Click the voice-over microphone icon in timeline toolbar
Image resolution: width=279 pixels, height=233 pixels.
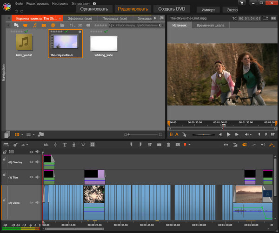coord(73,145)
